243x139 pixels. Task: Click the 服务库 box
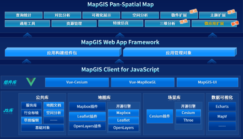31,106
